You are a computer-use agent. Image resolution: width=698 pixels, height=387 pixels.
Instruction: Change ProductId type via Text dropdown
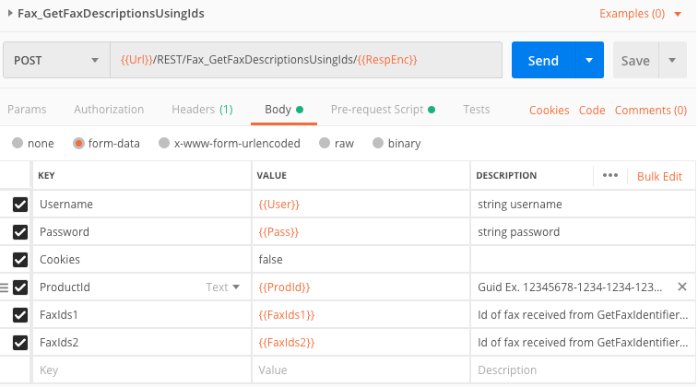(x=223, y=287)
